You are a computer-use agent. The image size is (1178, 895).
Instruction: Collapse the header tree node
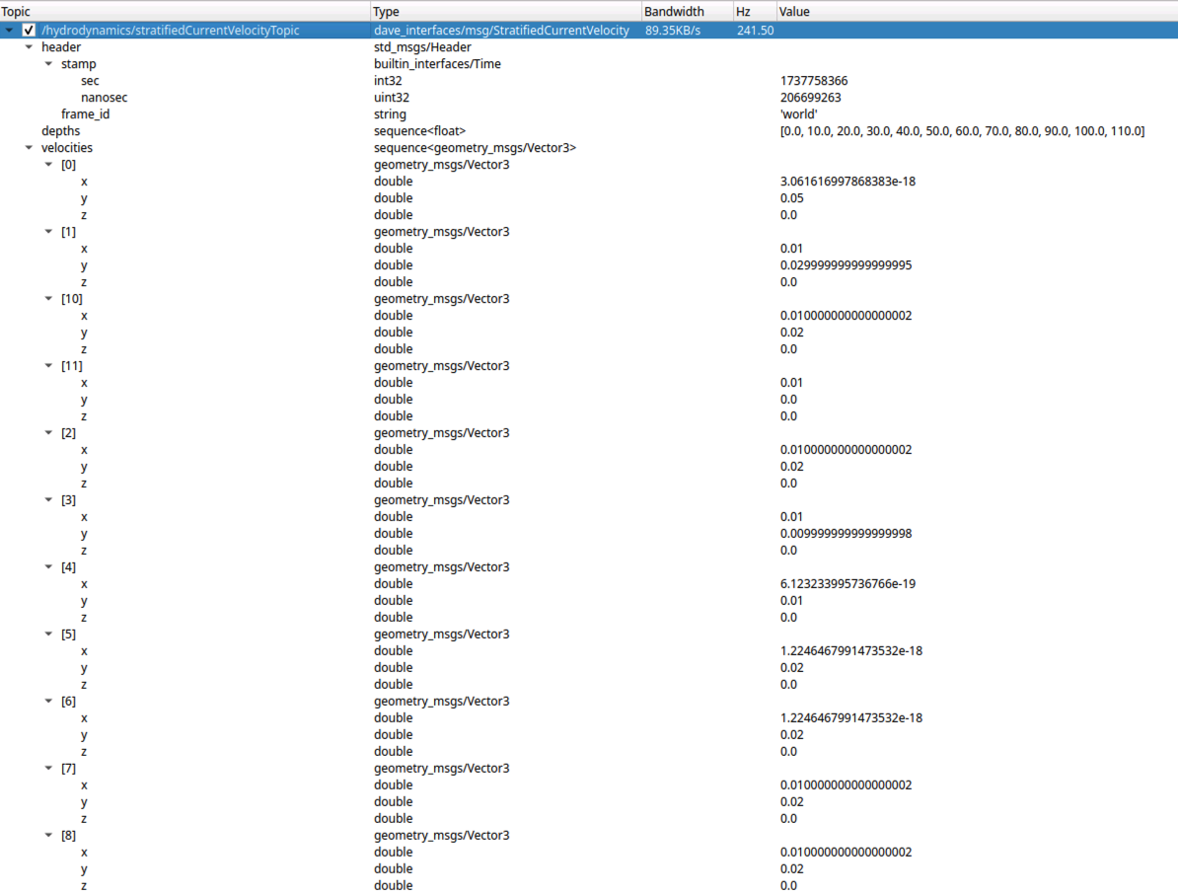point(29,46)
